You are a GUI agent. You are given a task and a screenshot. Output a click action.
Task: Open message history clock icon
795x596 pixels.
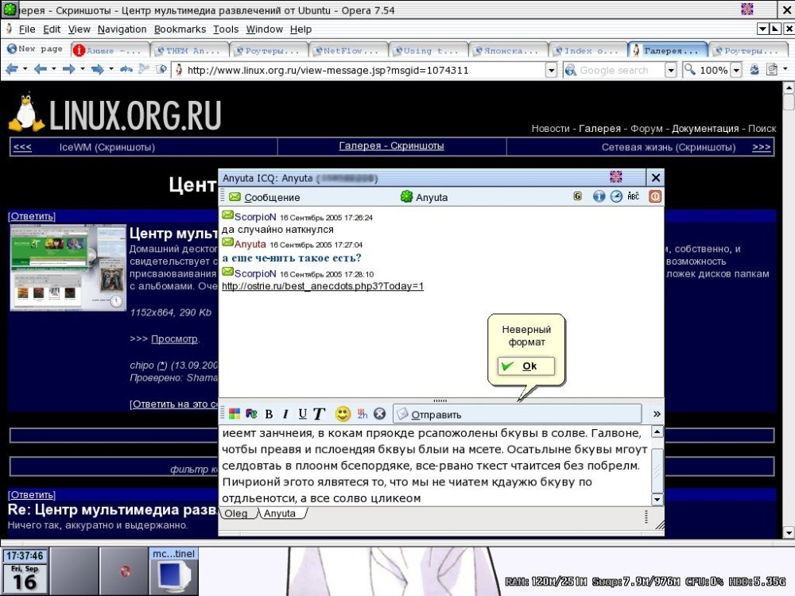coord(616,196)
